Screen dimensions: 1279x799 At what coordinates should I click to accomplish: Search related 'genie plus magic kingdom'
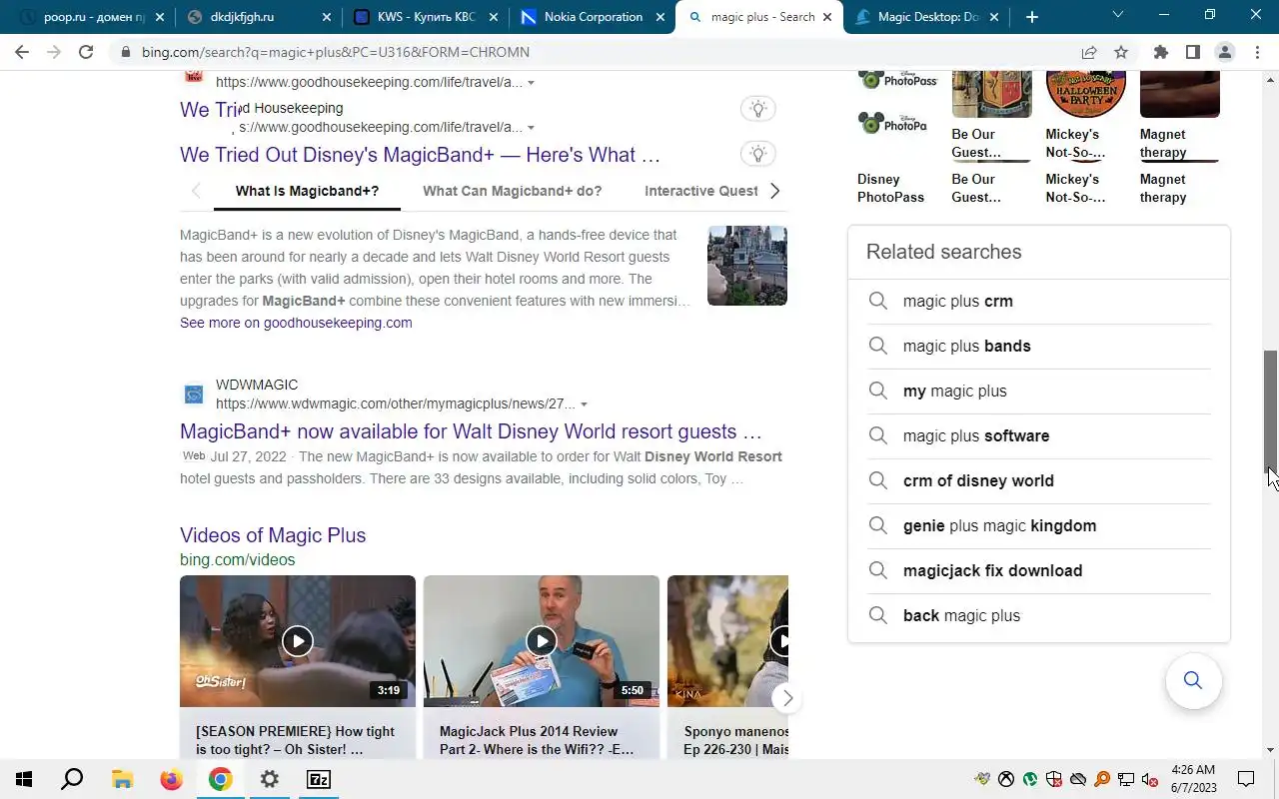point(1039,525)
